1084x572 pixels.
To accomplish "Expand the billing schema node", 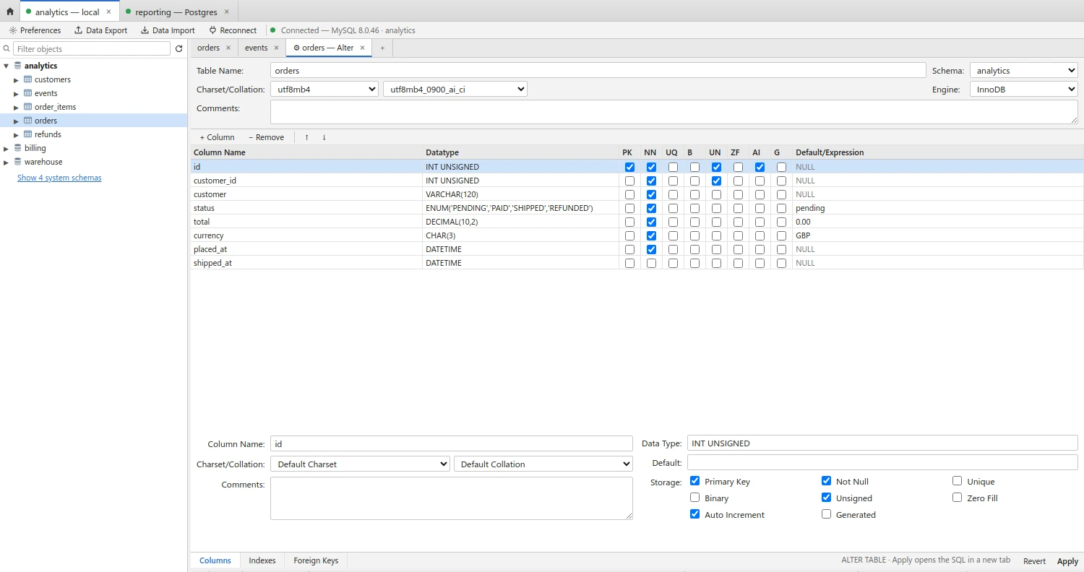I will click(7, 148).
